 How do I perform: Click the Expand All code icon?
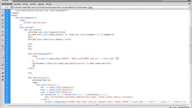3,27
